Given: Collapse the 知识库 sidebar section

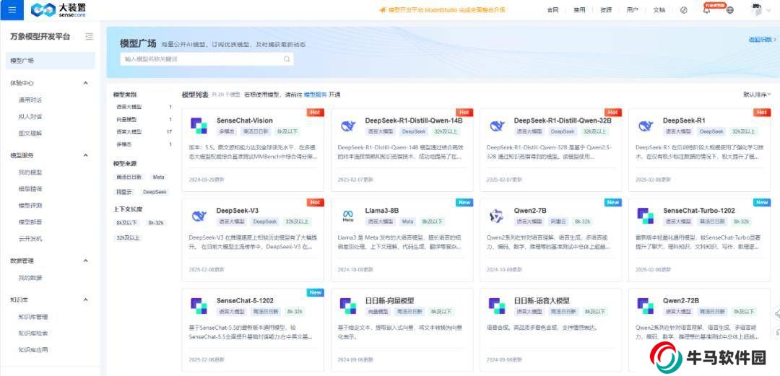Looking at the screenshot, I should coord(86,300).
